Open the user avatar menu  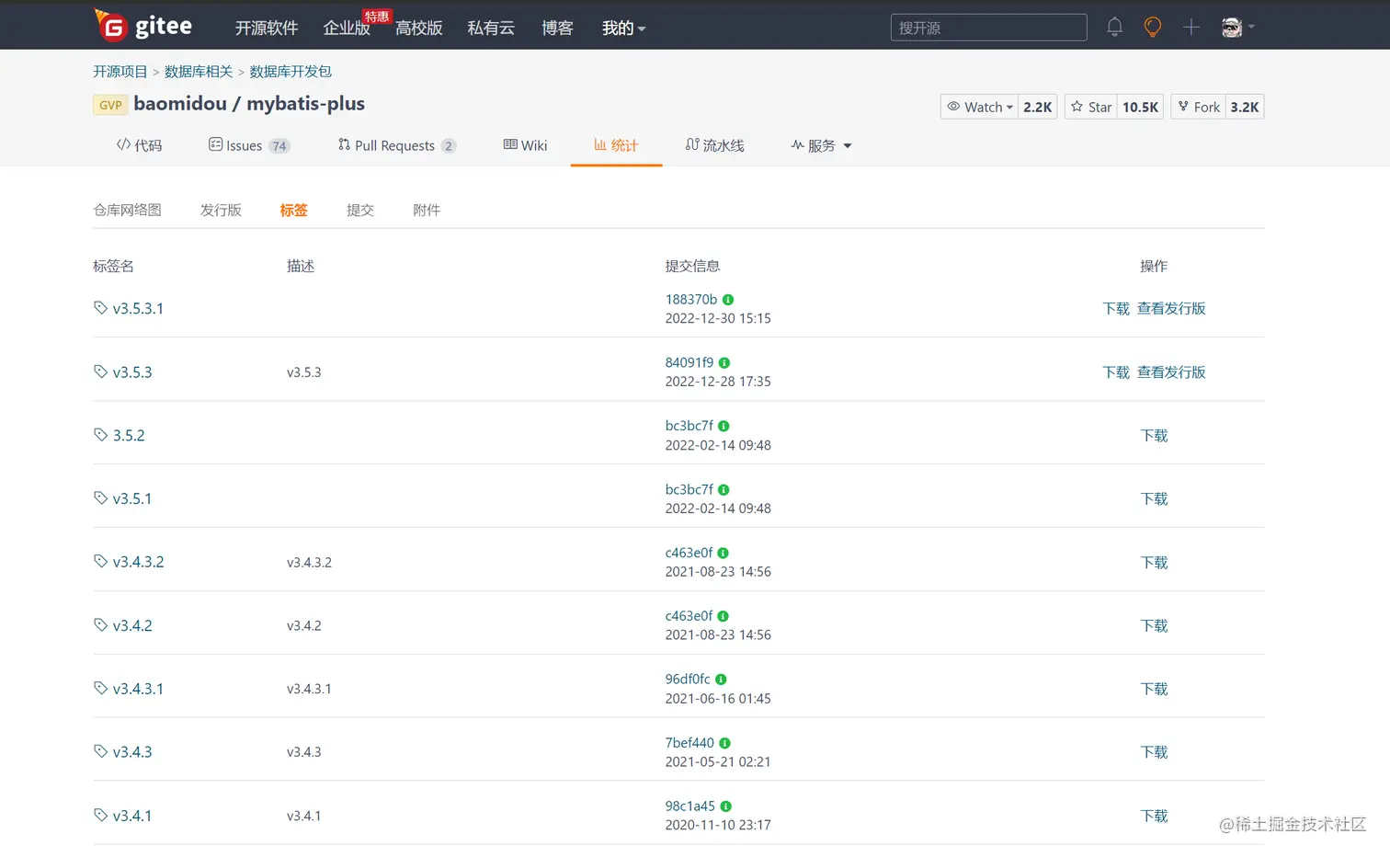(x=1237, y=28)
